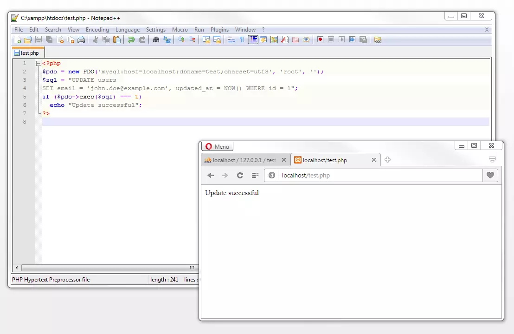Select the Replace toolbar icon

(x=167, y=39)
